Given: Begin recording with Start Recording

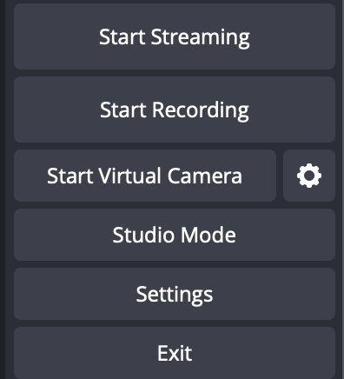Looking at the screenshot, I should coord(175,110).
